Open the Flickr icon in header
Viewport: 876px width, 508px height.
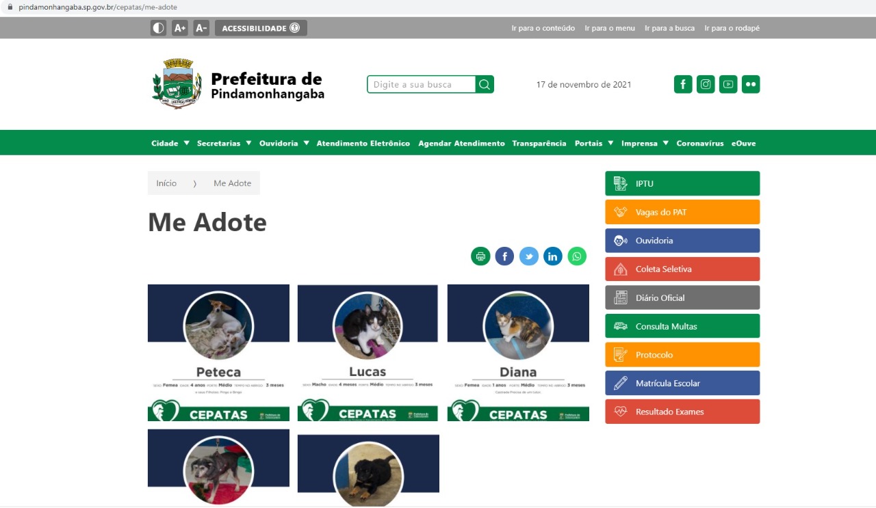pyautogui.click(x=751, y=85)
